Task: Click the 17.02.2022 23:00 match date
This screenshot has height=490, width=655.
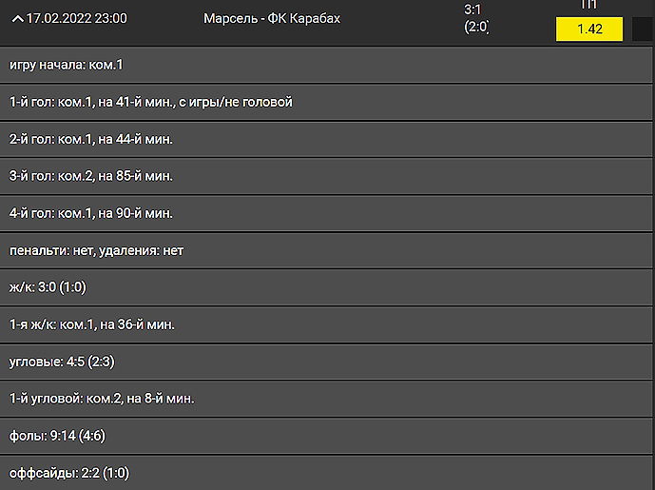Action: point(77,19)
